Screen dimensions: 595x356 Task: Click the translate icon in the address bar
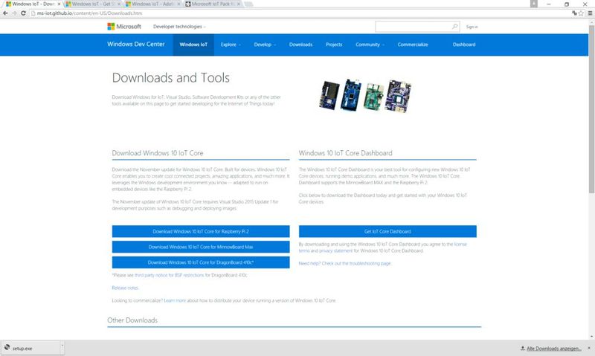click(x=574, y=13)
